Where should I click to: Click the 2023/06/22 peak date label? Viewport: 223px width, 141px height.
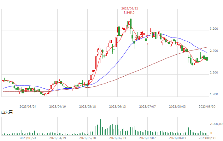pos(130,9)
